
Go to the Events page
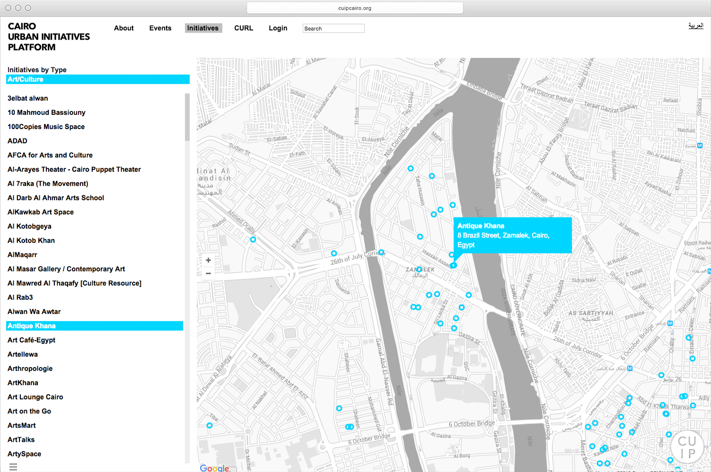click(x=160, y=28)
